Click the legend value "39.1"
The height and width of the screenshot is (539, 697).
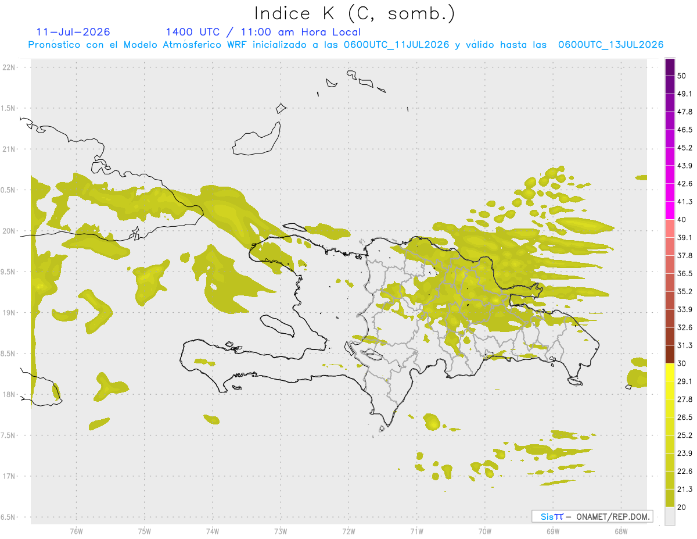[x=685, y=238]
